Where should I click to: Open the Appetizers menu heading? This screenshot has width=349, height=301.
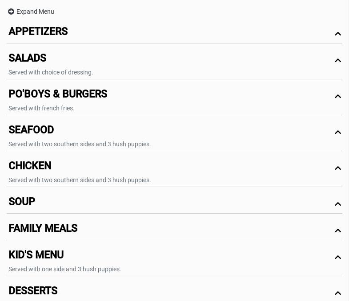[38, 31]
